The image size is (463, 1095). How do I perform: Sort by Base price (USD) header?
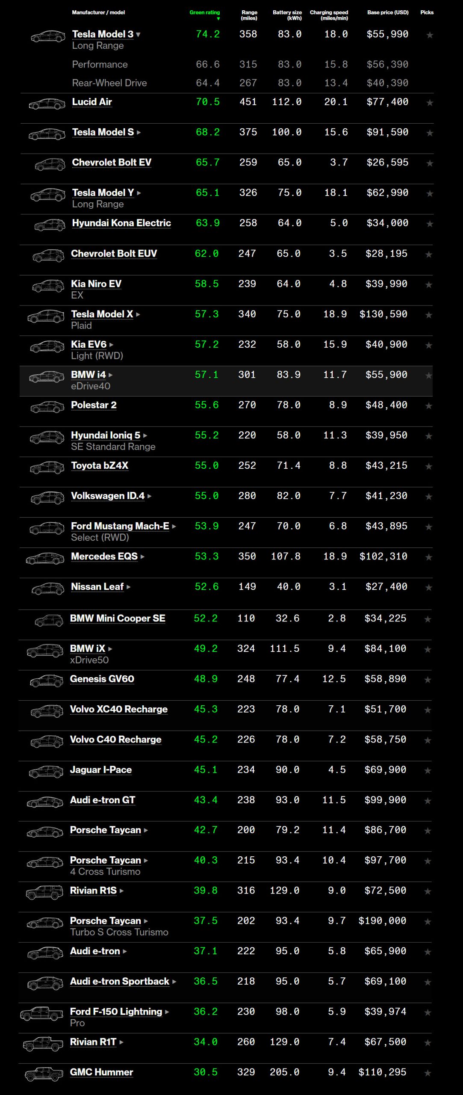coord(387,12)
